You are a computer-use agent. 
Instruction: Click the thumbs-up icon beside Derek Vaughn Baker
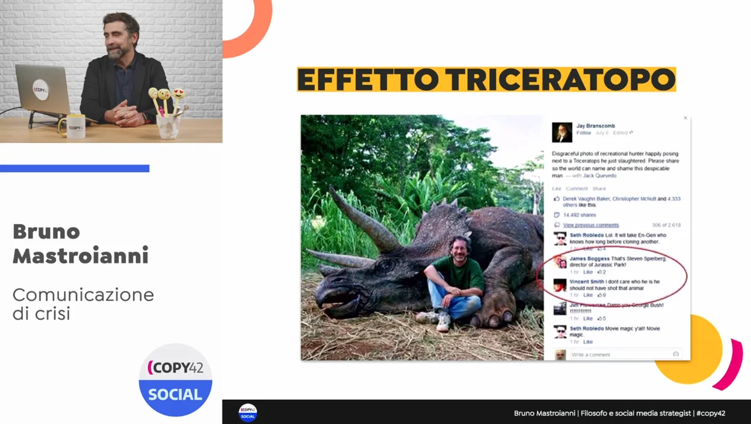[x=556, y=199]
